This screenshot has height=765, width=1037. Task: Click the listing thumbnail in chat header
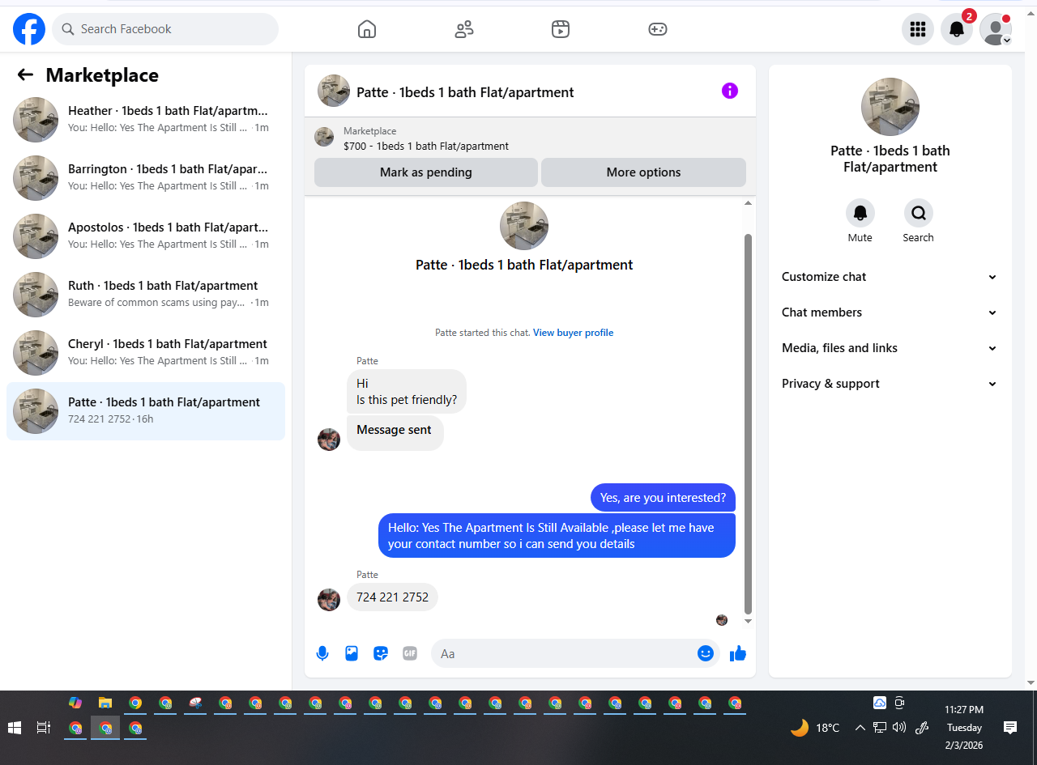tap(334, 91)
